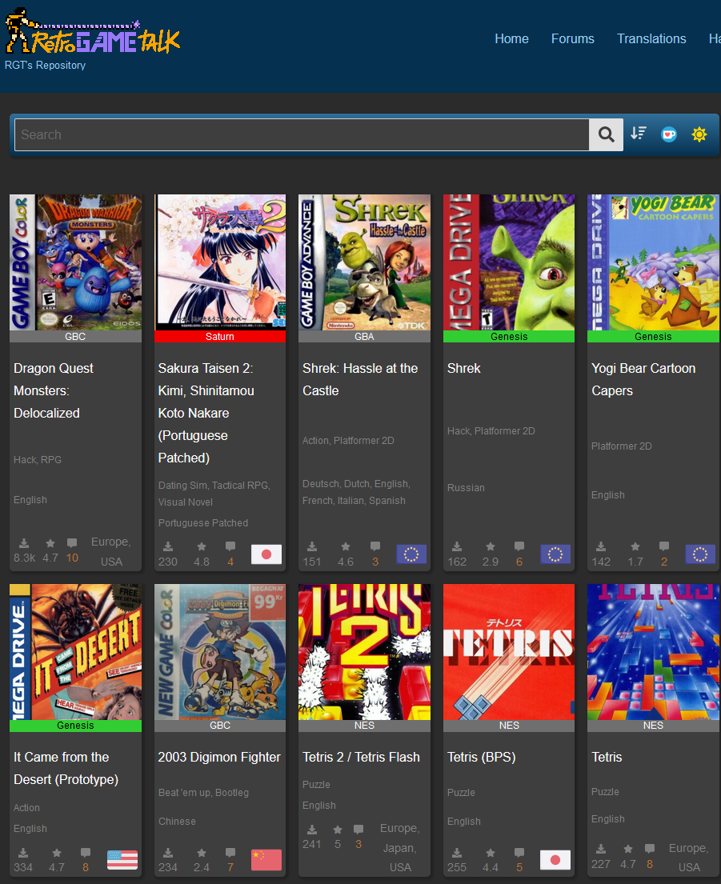This screenshot has width=721, height=884.
Task: Click EU flag on Shrek: Hassle at the Castle card
Action: tap(411, 554)
